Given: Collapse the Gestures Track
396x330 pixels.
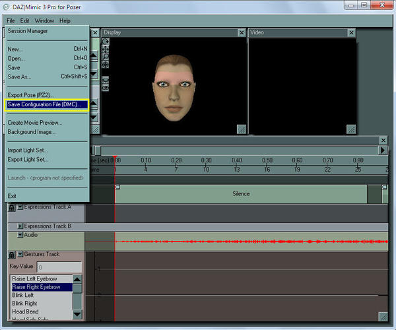Looking at the screenshot, I should point(20,254).
